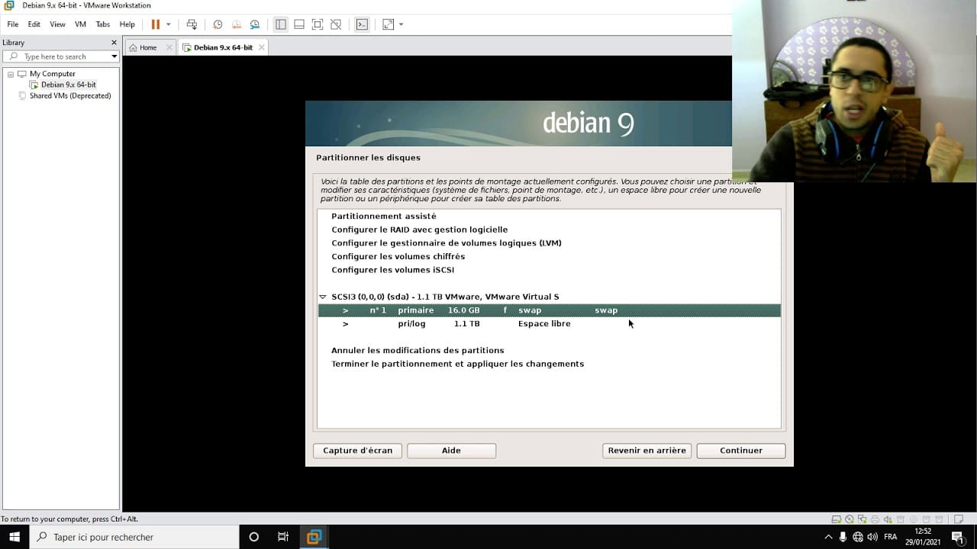Click the Send Ctrl+Alt+Del toolbar icon
The height and width of the screenshot is (549, 977).
pos(192,24)
